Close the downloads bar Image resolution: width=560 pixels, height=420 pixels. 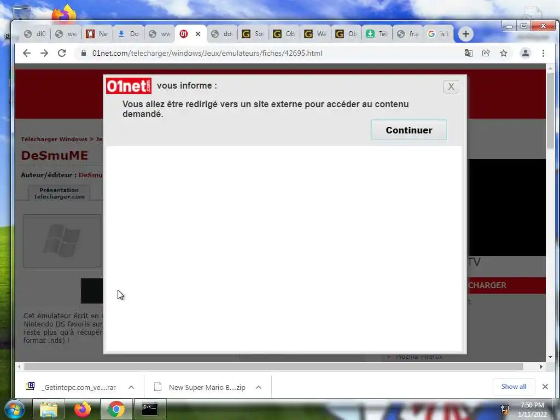[545, 387]
